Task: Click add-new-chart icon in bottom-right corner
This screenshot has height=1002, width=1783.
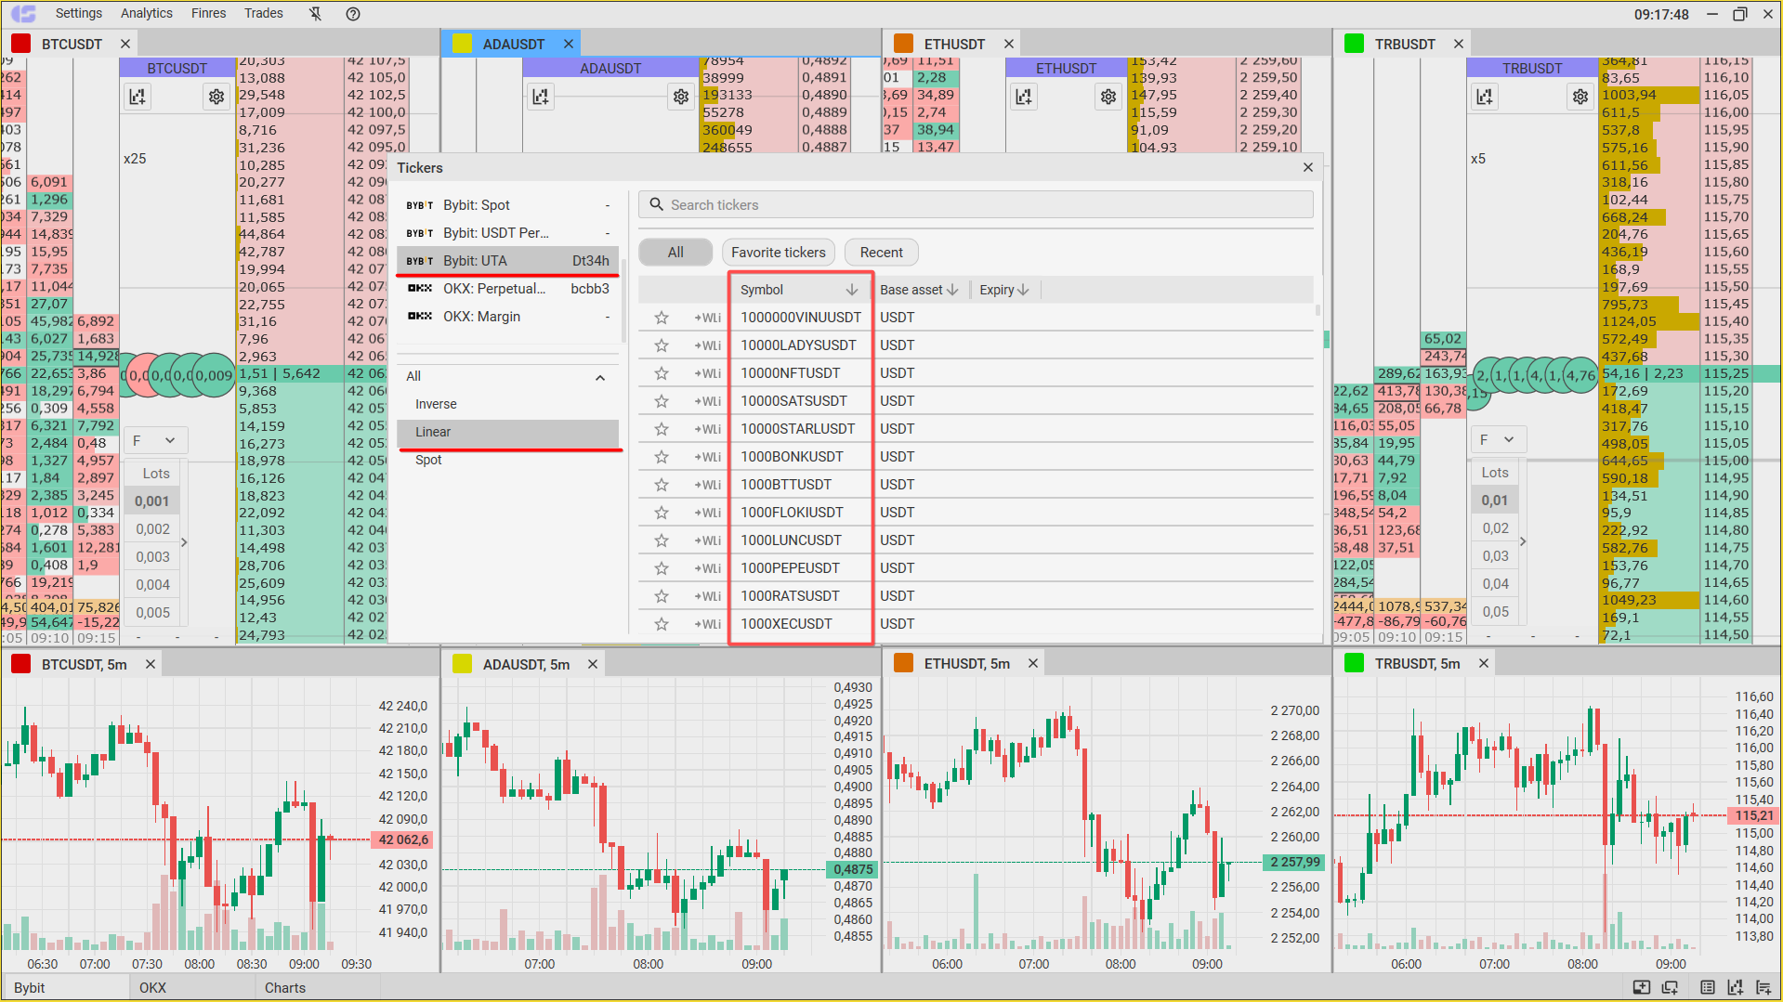Action: 1735,987
